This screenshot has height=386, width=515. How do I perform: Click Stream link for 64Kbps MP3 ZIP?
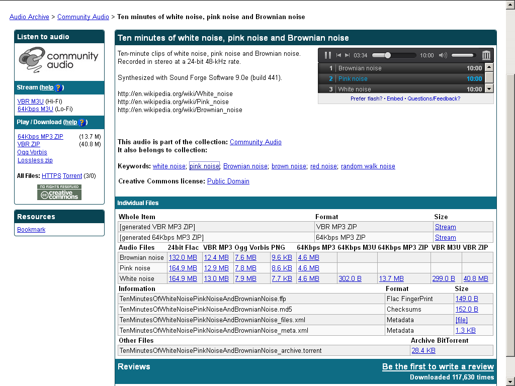pos(446,238)
